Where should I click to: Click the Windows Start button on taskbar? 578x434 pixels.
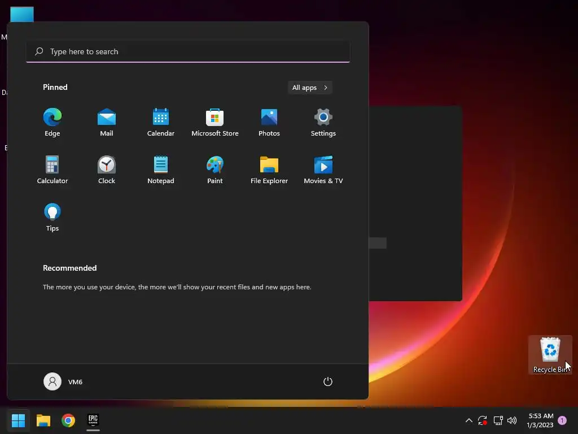pyautogui.click(x=18, y=420)
